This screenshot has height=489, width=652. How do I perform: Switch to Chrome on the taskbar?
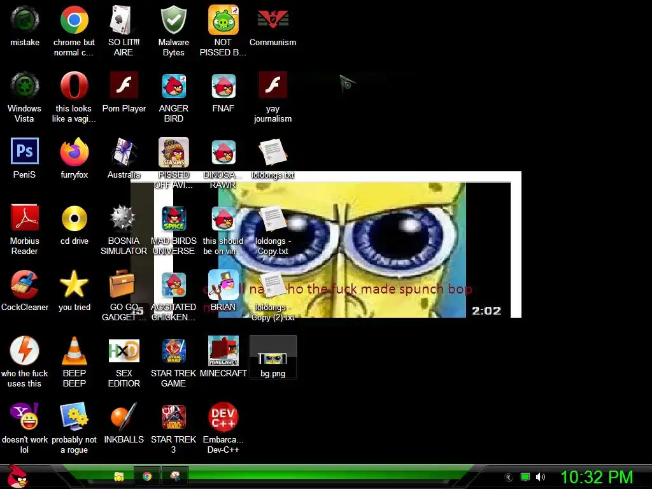[147, 476]
